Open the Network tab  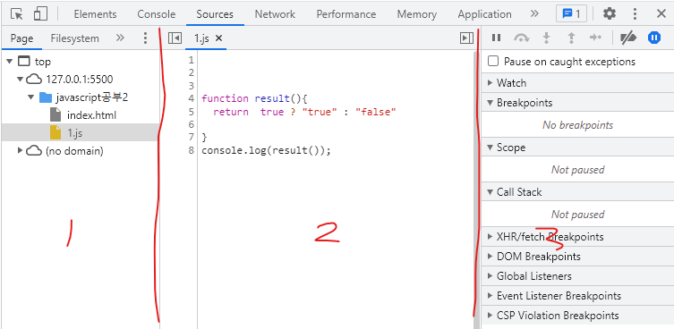tap(275, 14)
